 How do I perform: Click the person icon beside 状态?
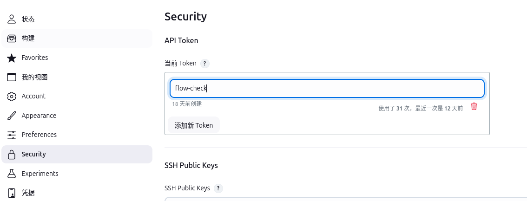(12, 19)
